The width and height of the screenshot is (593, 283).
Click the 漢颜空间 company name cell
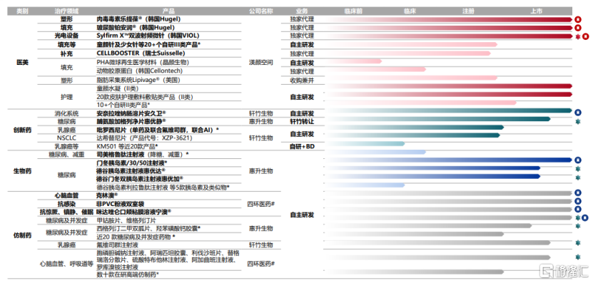[x=261, y=62]
